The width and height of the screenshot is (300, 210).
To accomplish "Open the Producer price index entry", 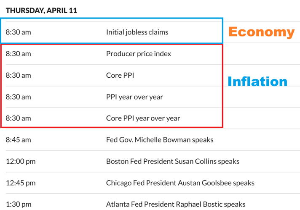I will 139,54.
